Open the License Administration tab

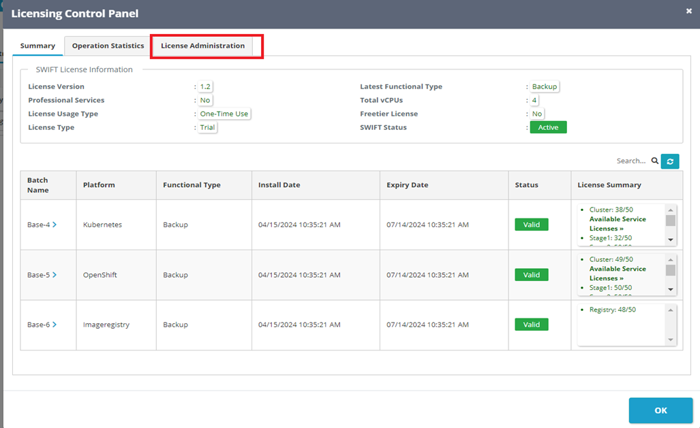(x=202, y=46)
